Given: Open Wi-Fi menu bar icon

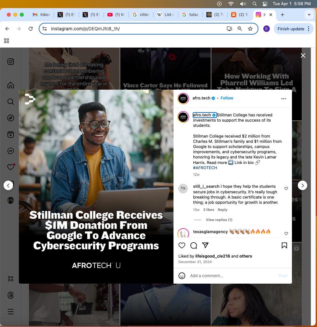Looking at the screenshot, I should click(x=231, y=4).
